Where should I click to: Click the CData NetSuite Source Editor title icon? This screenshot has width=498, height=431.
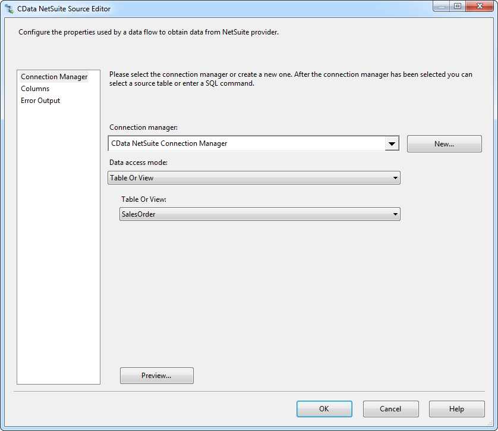pos(10,9)
